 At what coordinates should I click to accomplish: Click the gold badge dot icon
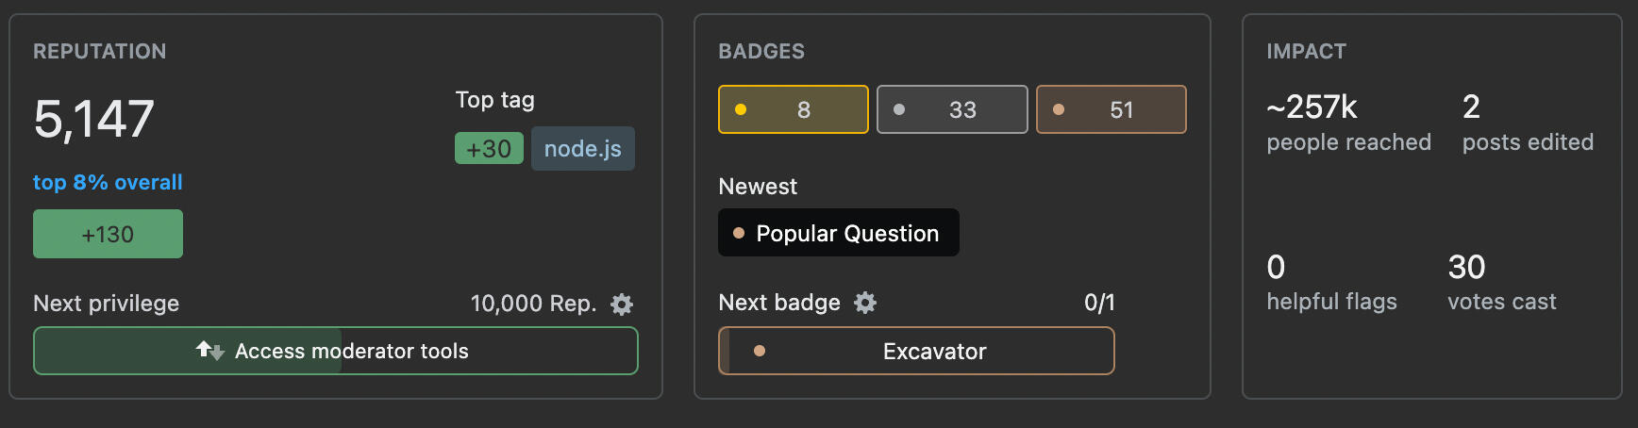point(741,109)
